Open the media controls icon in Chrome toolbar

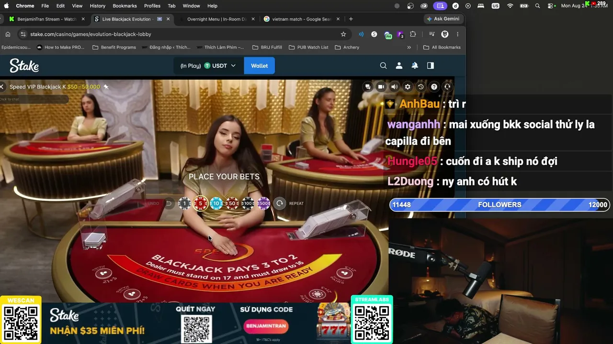[431, 34]
